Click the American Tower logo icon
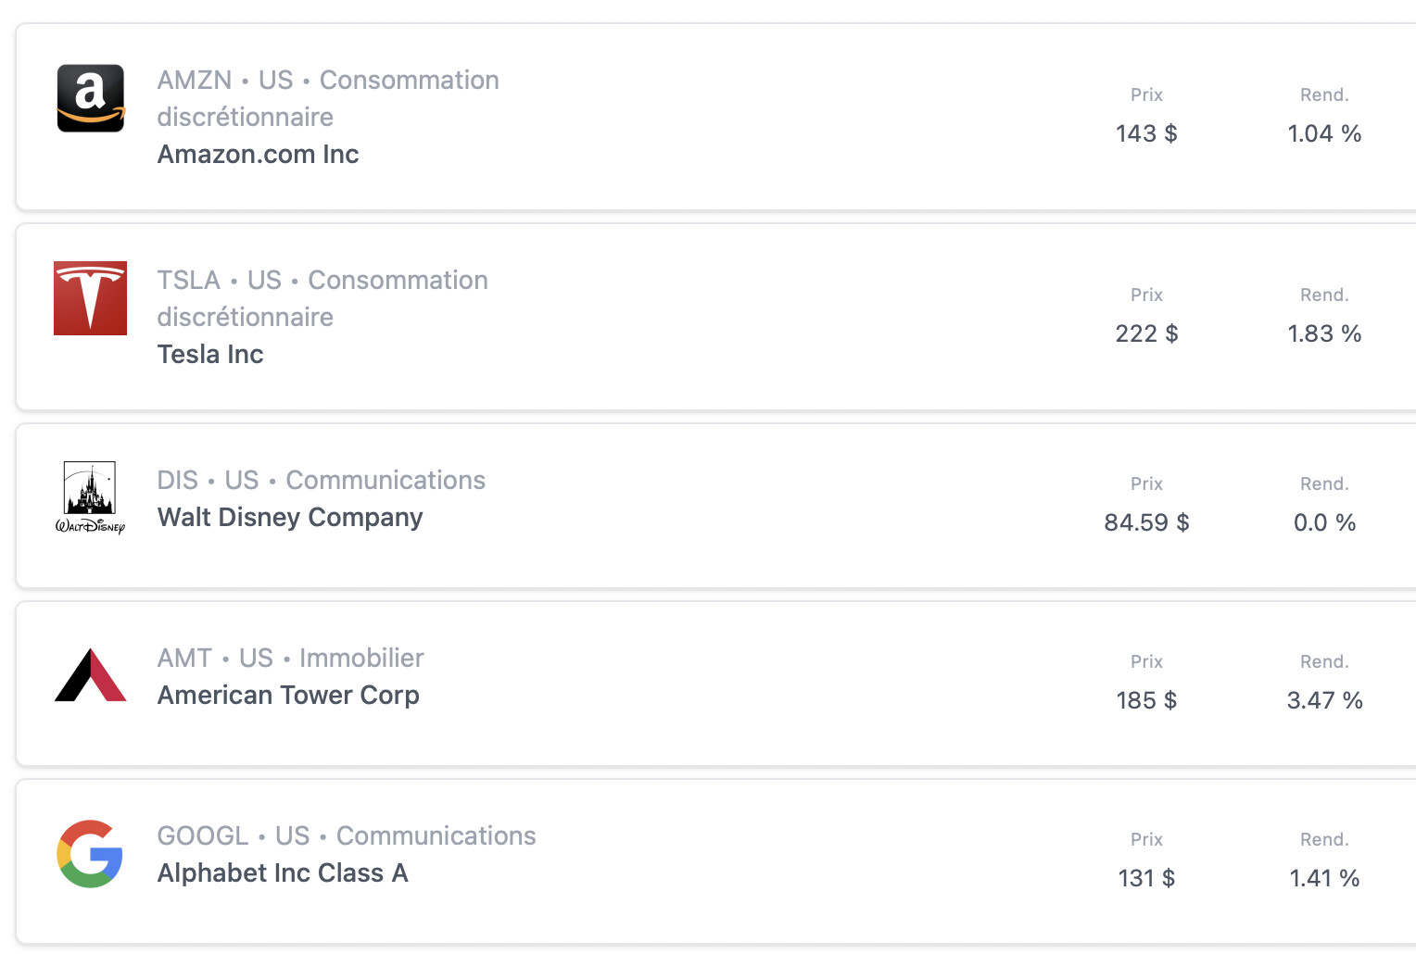The height and width of the screenshot is (954, 1416). coord(91,675)
